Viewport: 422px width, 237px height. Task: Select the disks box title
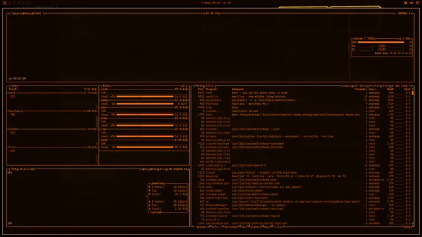point(107,86)
